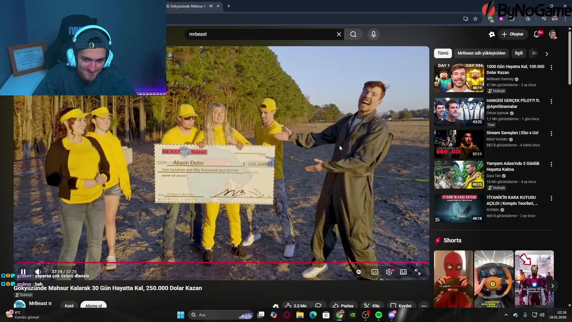
Task: Switch to theater mode
Action: pos(403,272)
